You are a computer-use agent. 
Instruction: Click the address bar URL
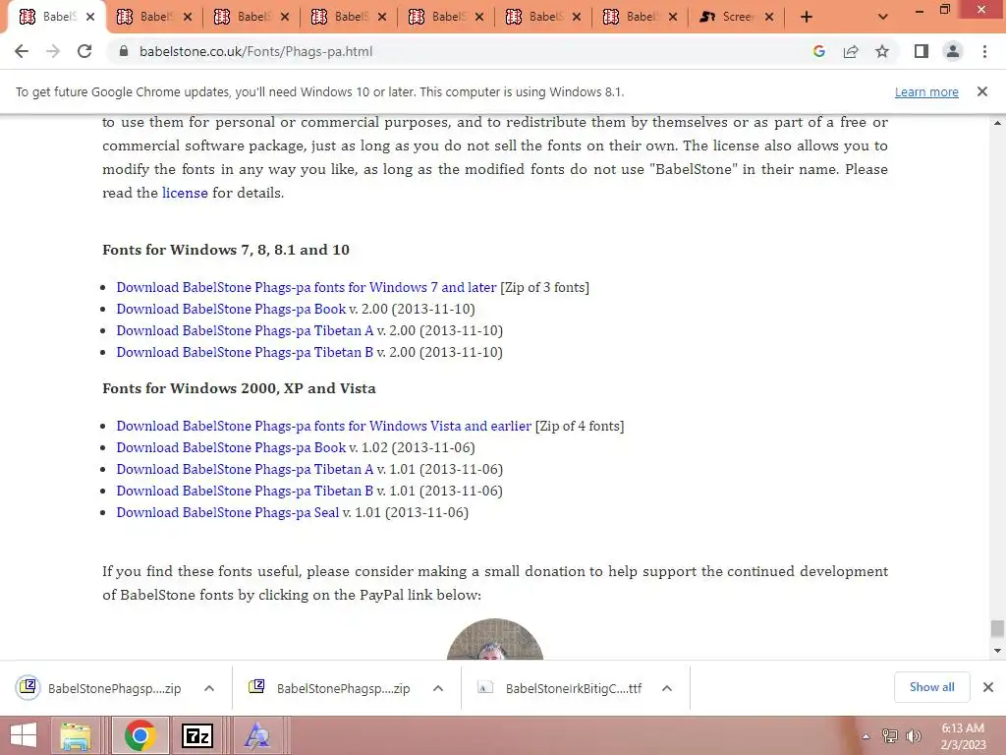tap(256, 51)
